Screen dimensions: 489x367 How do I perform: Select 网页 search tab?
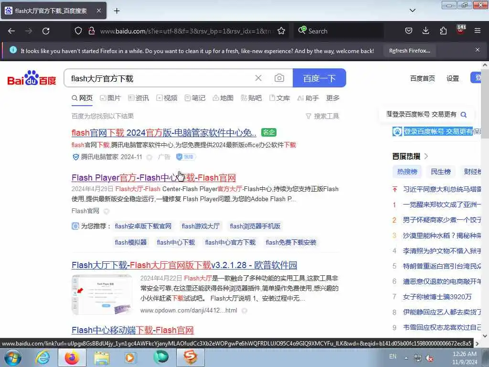click(x=82, y=98)
